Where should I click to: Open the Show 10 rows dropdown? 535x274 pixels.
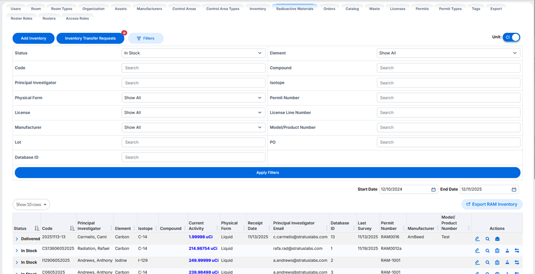31,204
